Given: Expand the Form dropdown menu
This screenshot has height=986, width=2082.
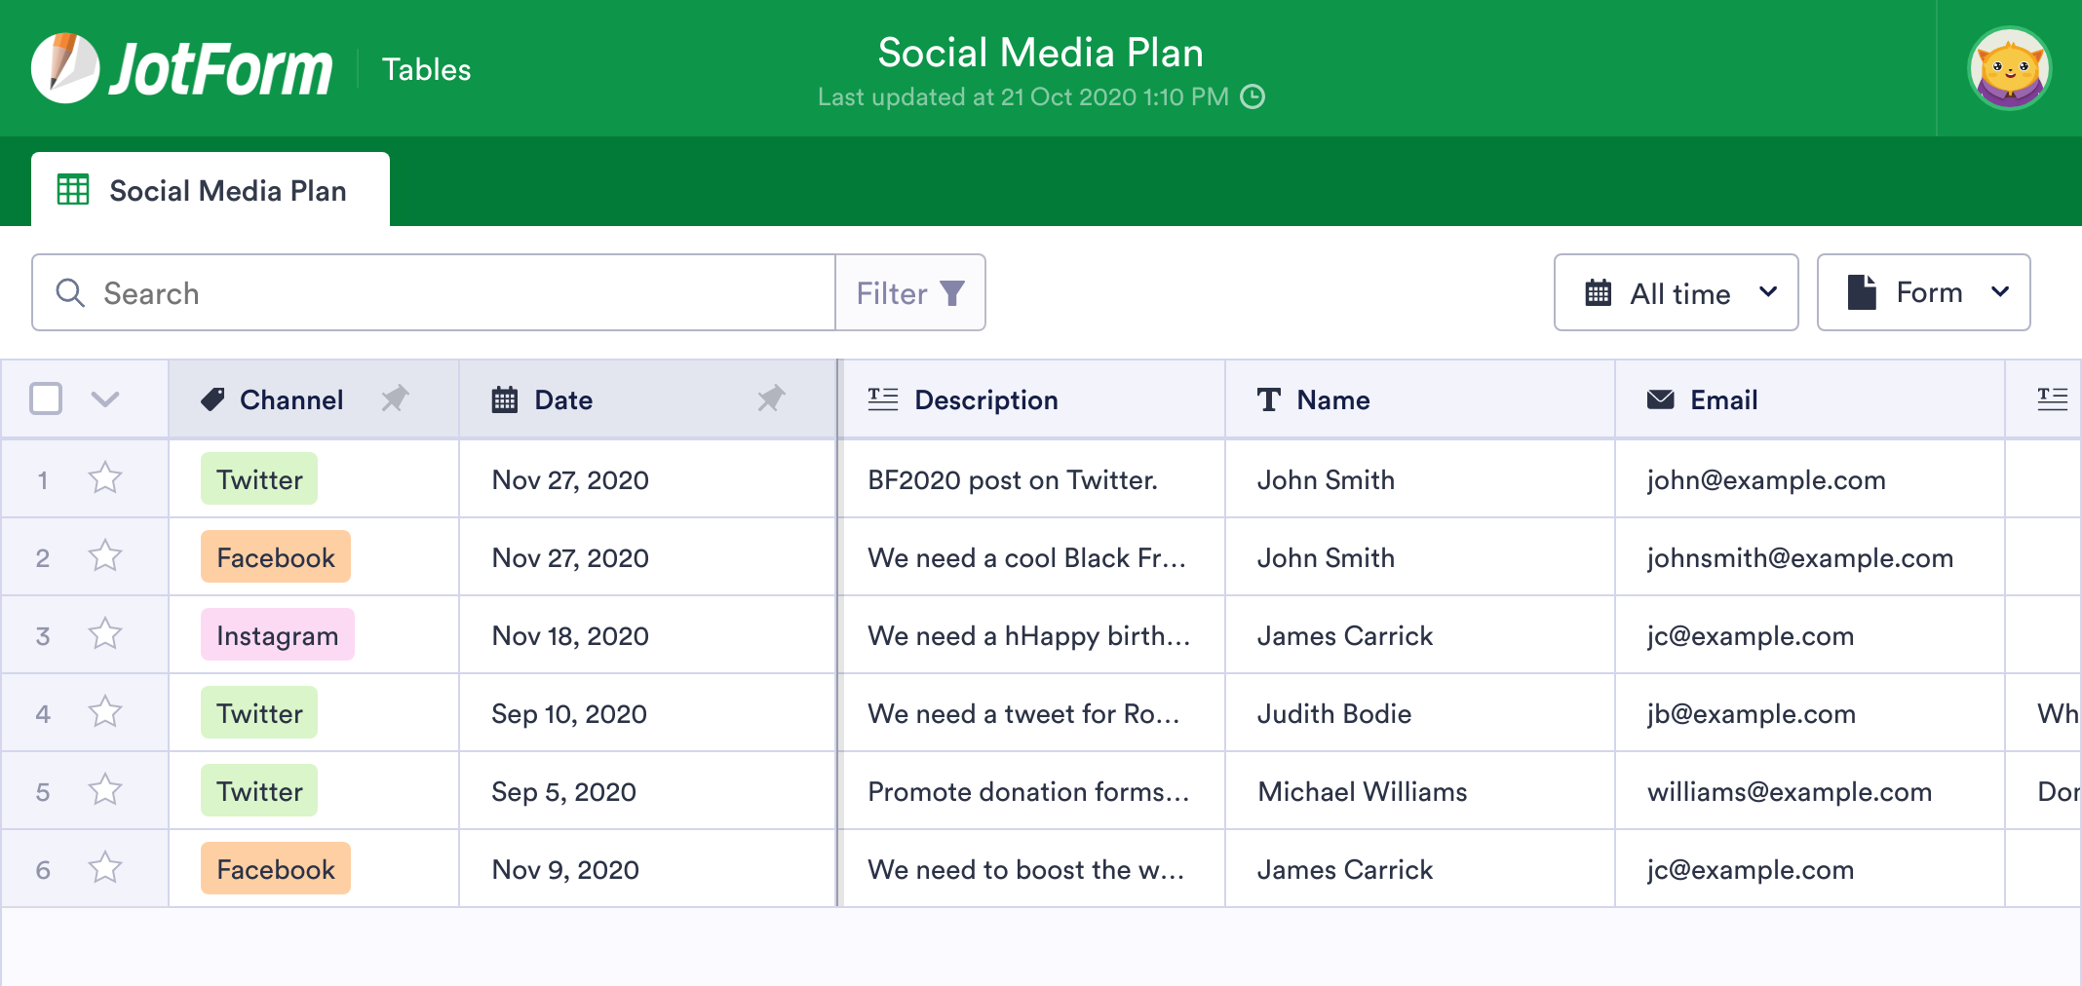Looking at the screenshot, I should point(1922,292).
